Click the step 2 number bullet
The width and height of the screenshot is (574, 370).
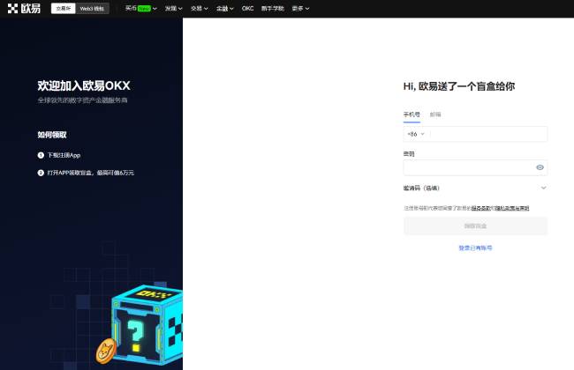click(41, 173)
